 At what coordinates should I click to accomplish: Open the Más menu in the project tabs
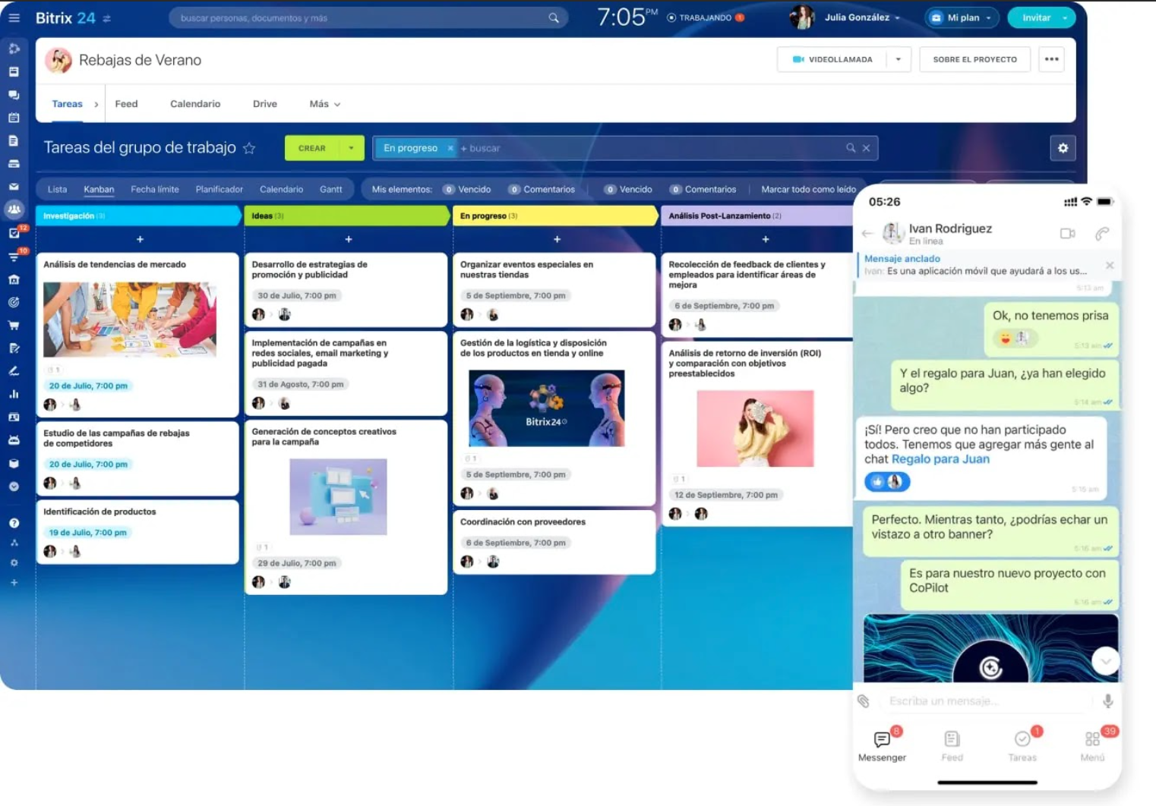[322, 103]
